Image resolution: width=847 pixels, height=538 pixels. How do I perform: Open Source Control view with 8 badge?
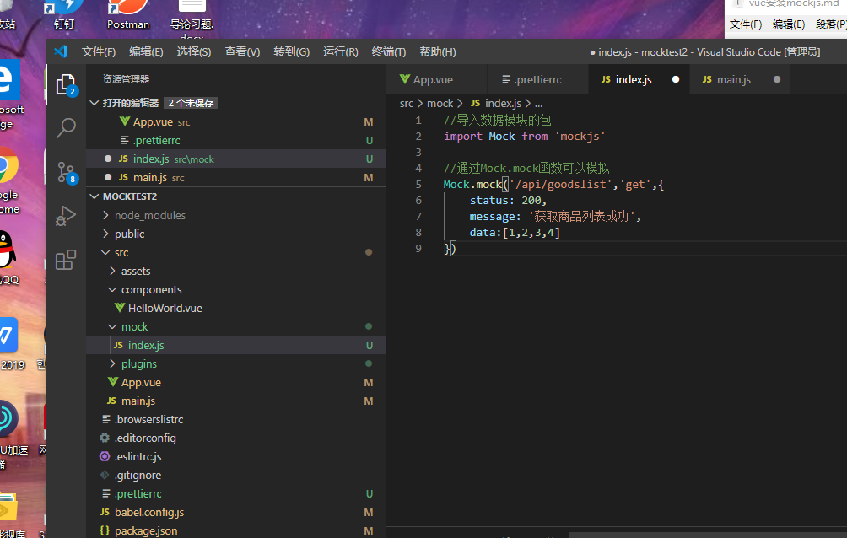tap(67, 173)
